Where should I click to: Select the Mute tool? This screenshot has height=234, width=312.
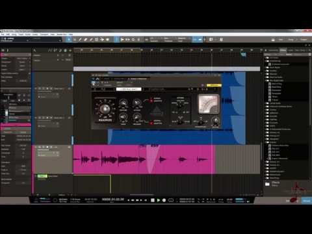96,40
